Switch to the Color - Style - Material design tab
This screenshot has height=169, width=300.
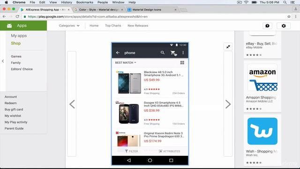pos(98,9)
